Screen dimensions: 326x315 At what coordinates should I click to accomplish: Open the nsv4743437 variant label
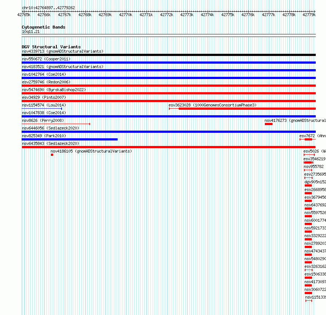pos(315,251)
